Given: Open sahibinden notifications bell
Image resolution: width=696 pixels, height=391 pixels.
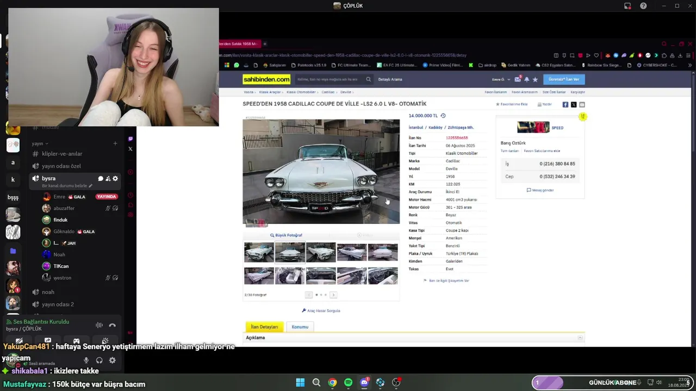Looking at the screenshot, I should 526,79.
